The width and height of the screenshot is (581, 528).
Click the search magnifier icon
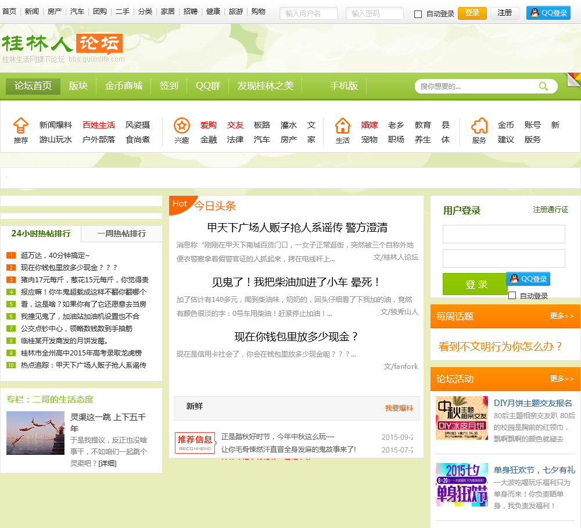(x=543, y=87)
